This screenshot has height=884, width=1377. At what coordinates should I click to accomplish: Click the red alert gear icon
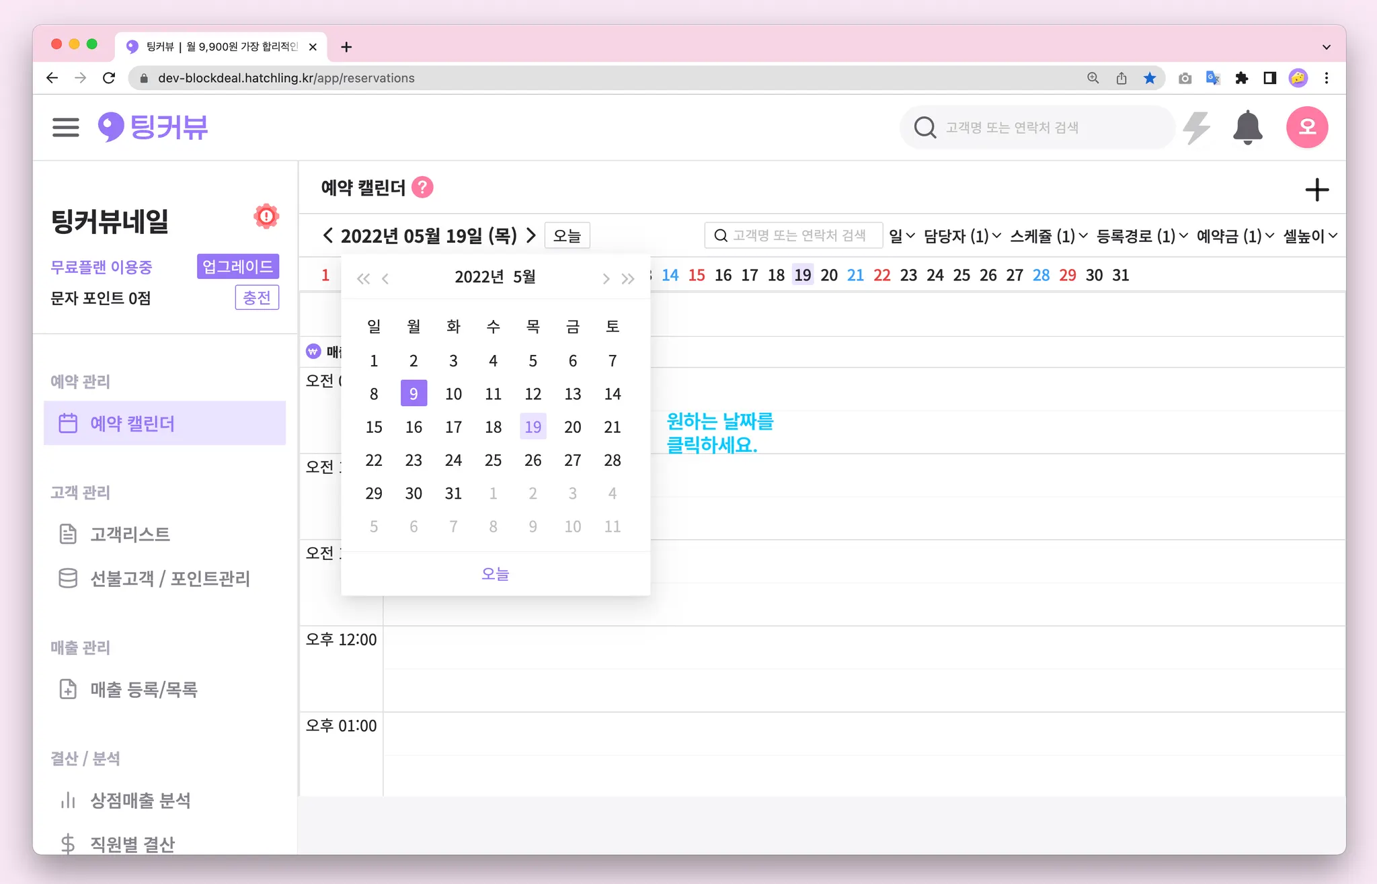266,216
